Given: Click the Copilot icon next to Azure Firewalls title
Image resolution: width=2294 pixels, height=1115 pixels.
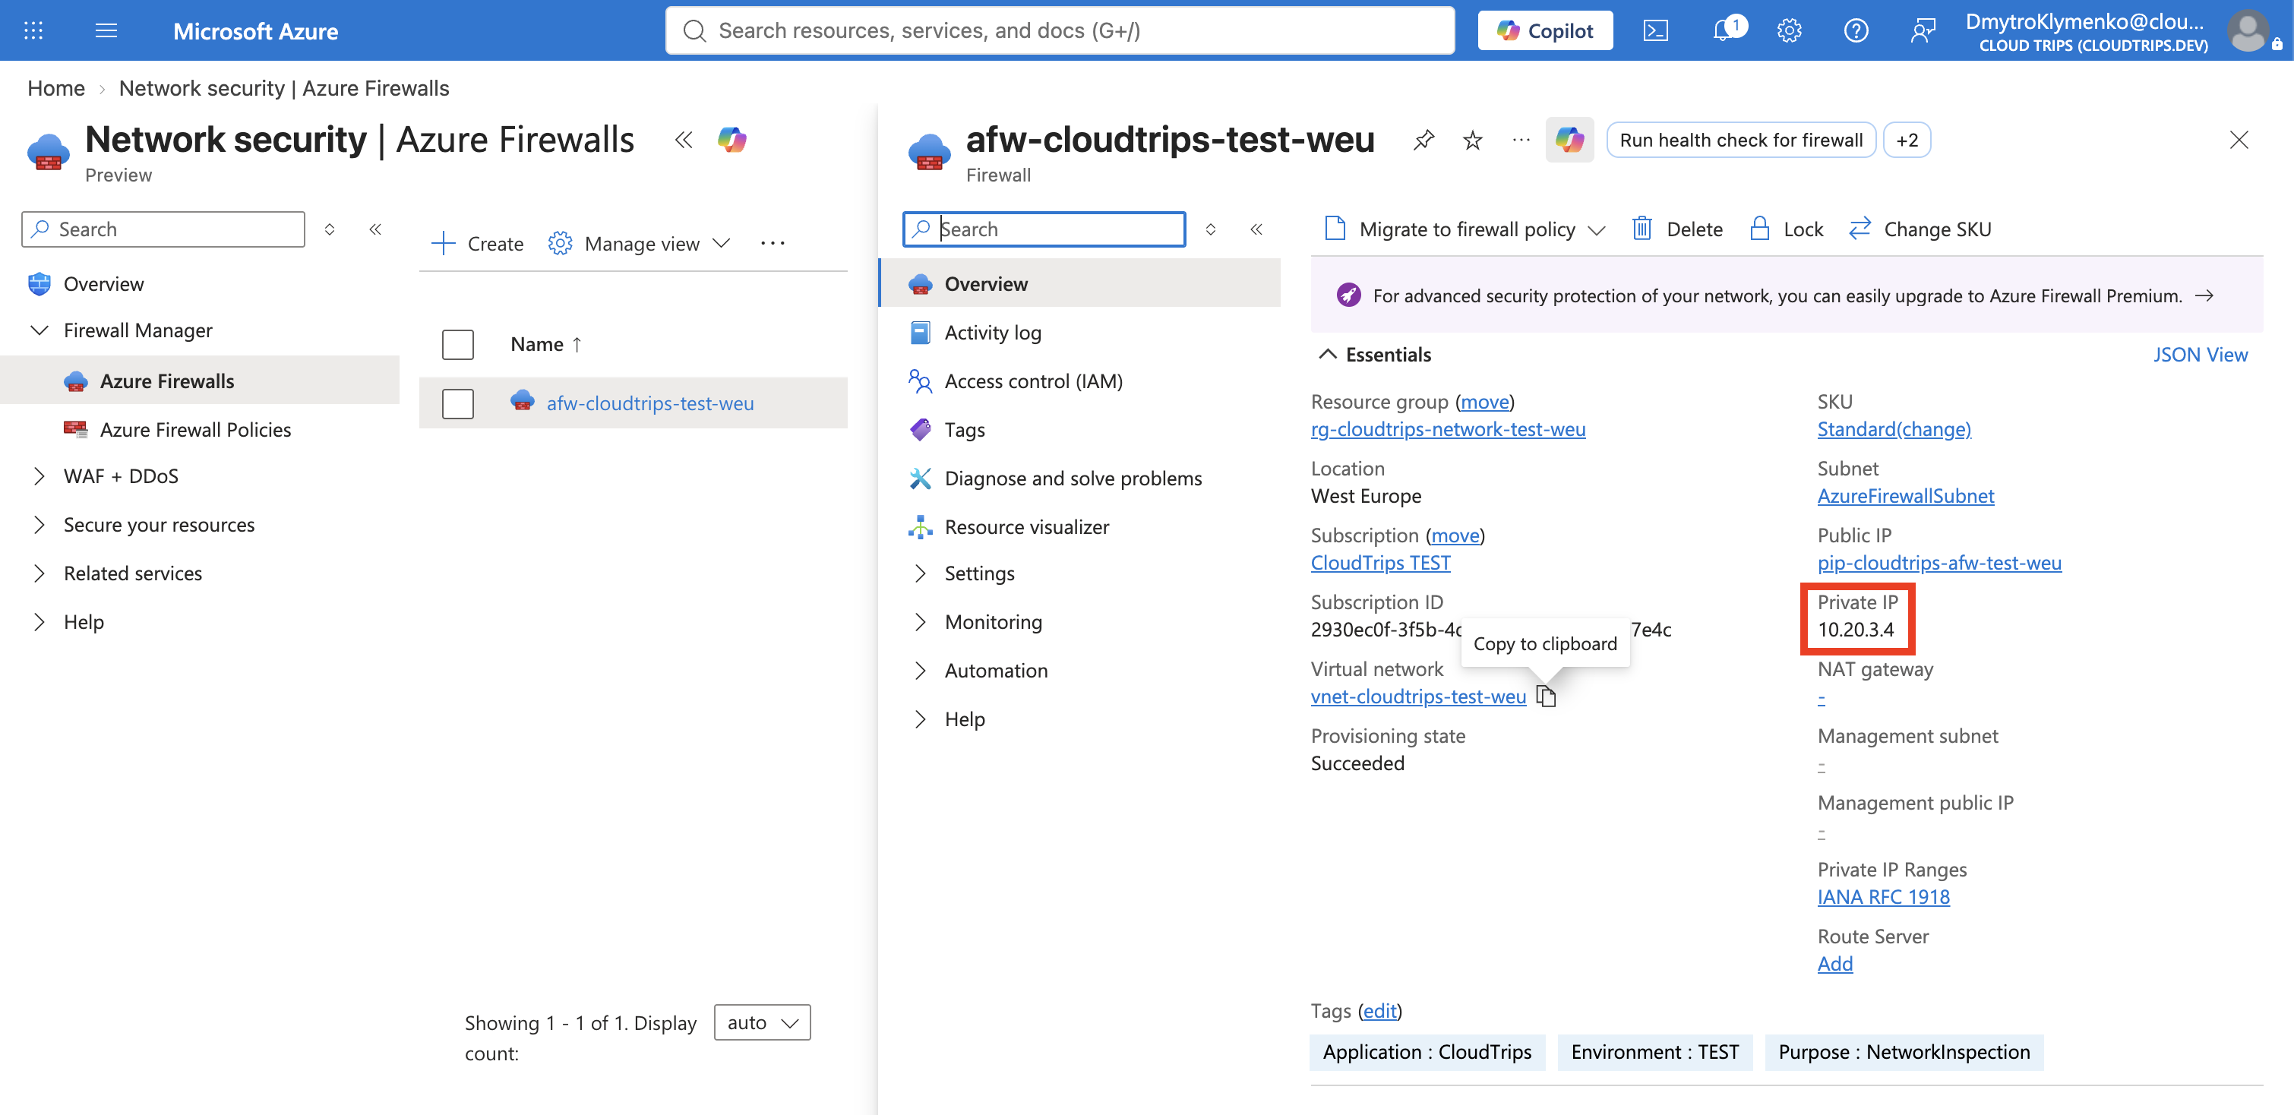Looking at the screenshot, I should (732, 140).
